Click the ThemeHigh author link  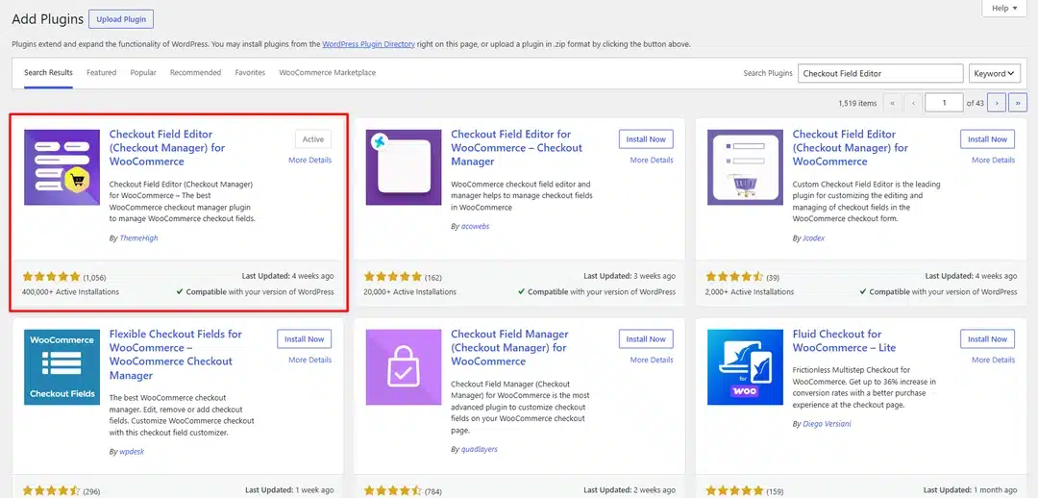click(138, 237)
